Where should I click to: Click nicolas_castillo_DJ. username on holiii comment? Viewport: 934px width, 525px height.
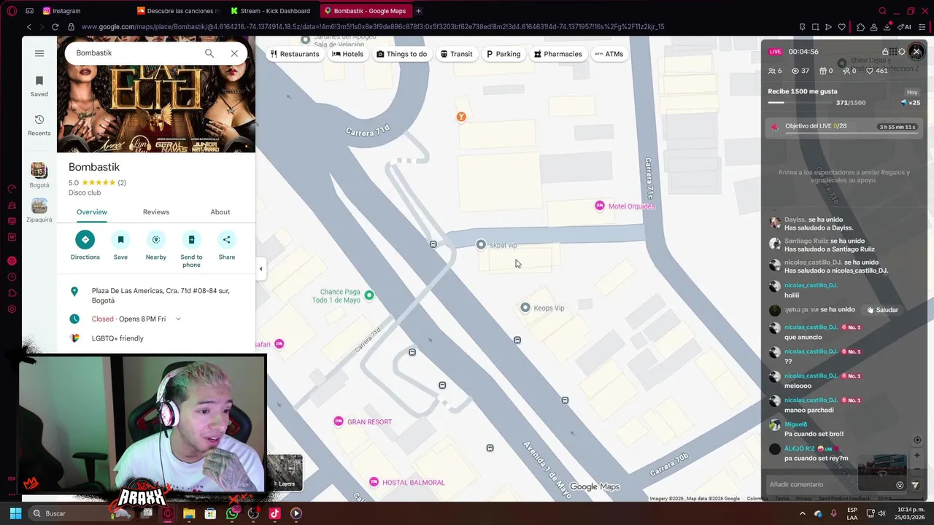pos(811,285)
